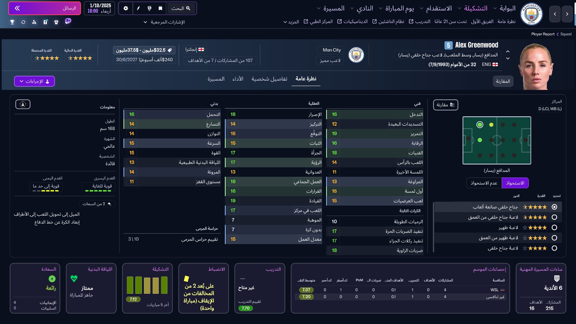Open the تفاصيل شخصية tab
The width and height of the screenshot is (576, 324).
pyautogui.click(x=269, y=78)
